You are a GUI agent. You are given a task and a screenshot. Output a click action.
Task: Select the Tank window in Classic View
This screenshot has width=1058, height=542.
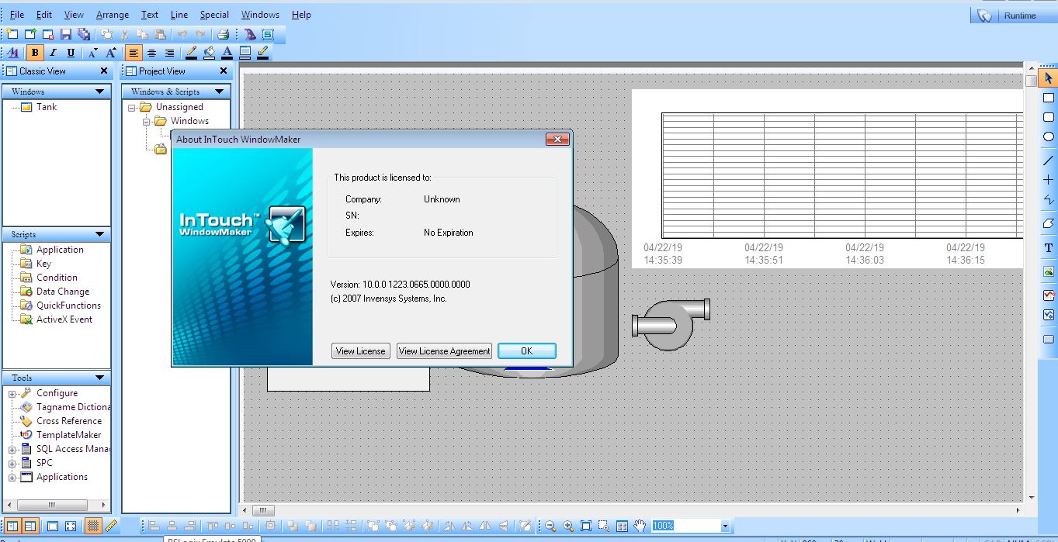click(47, 107)
